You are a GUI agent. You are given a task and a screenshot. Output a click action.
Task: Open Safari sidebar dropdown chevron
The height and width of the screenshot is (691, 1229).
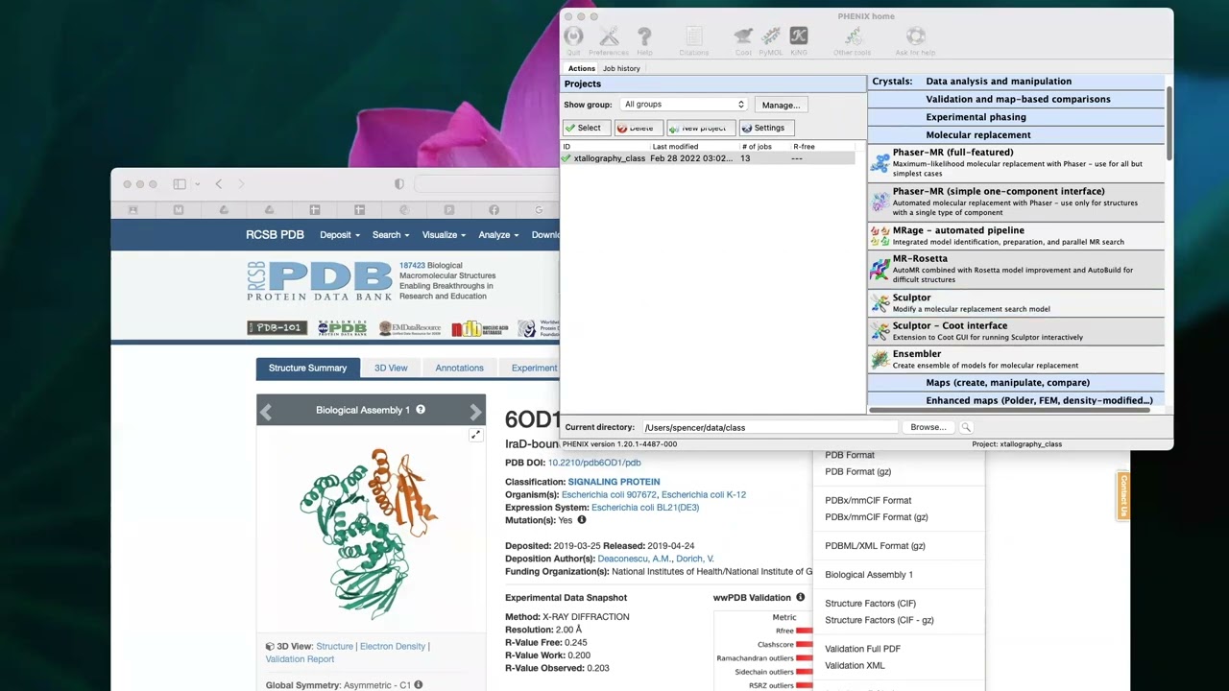coord(197,184)
